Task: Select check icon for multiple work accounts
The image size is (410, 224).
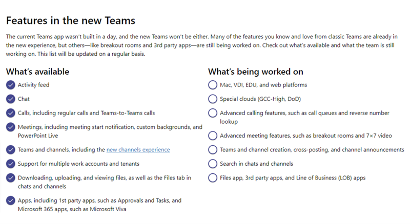Action: point(10,164)
